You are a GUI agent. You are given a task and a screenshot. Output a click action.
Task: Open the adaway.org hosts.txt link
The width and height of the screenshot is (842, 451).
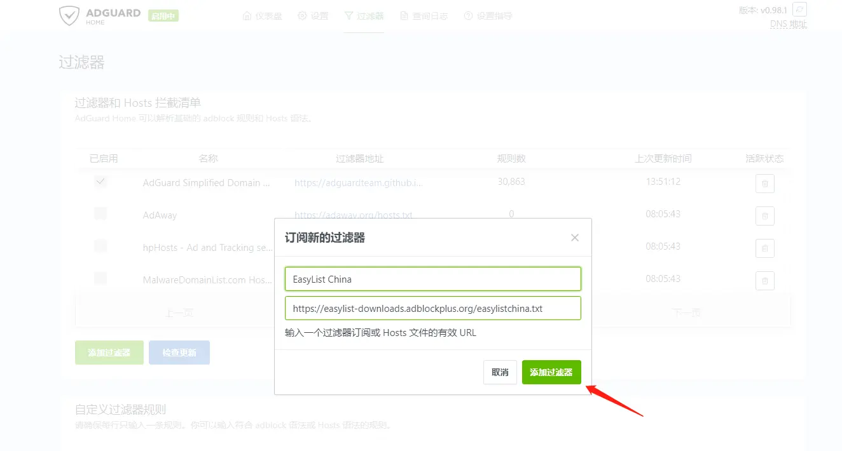click(x=354, y=215)
